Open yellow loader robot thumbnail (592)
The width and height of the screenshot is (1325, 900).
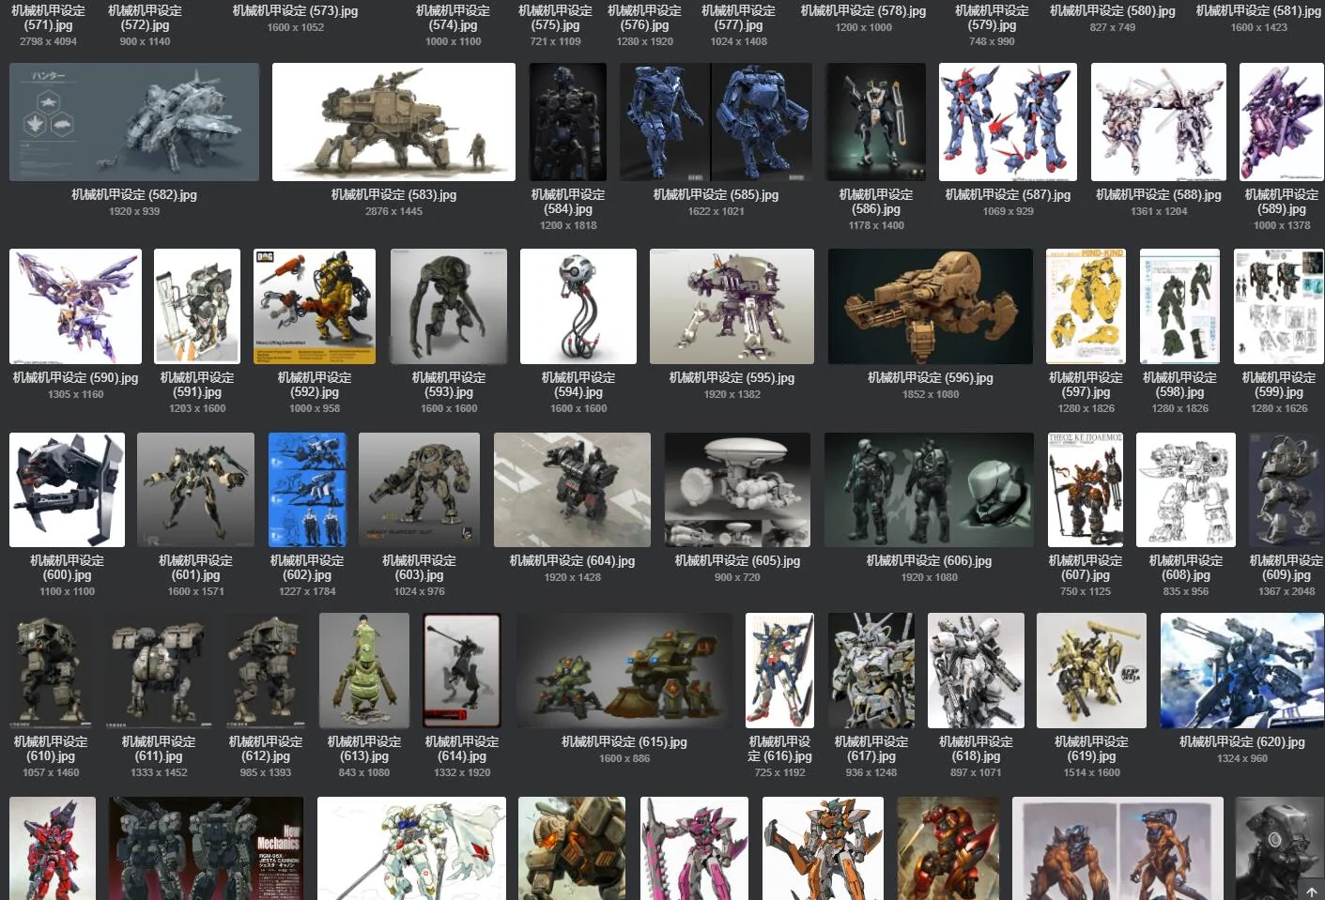coord(315,306)
